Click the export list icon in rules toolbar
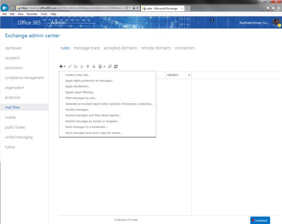 pyautogui.click(x=100, y=67)
